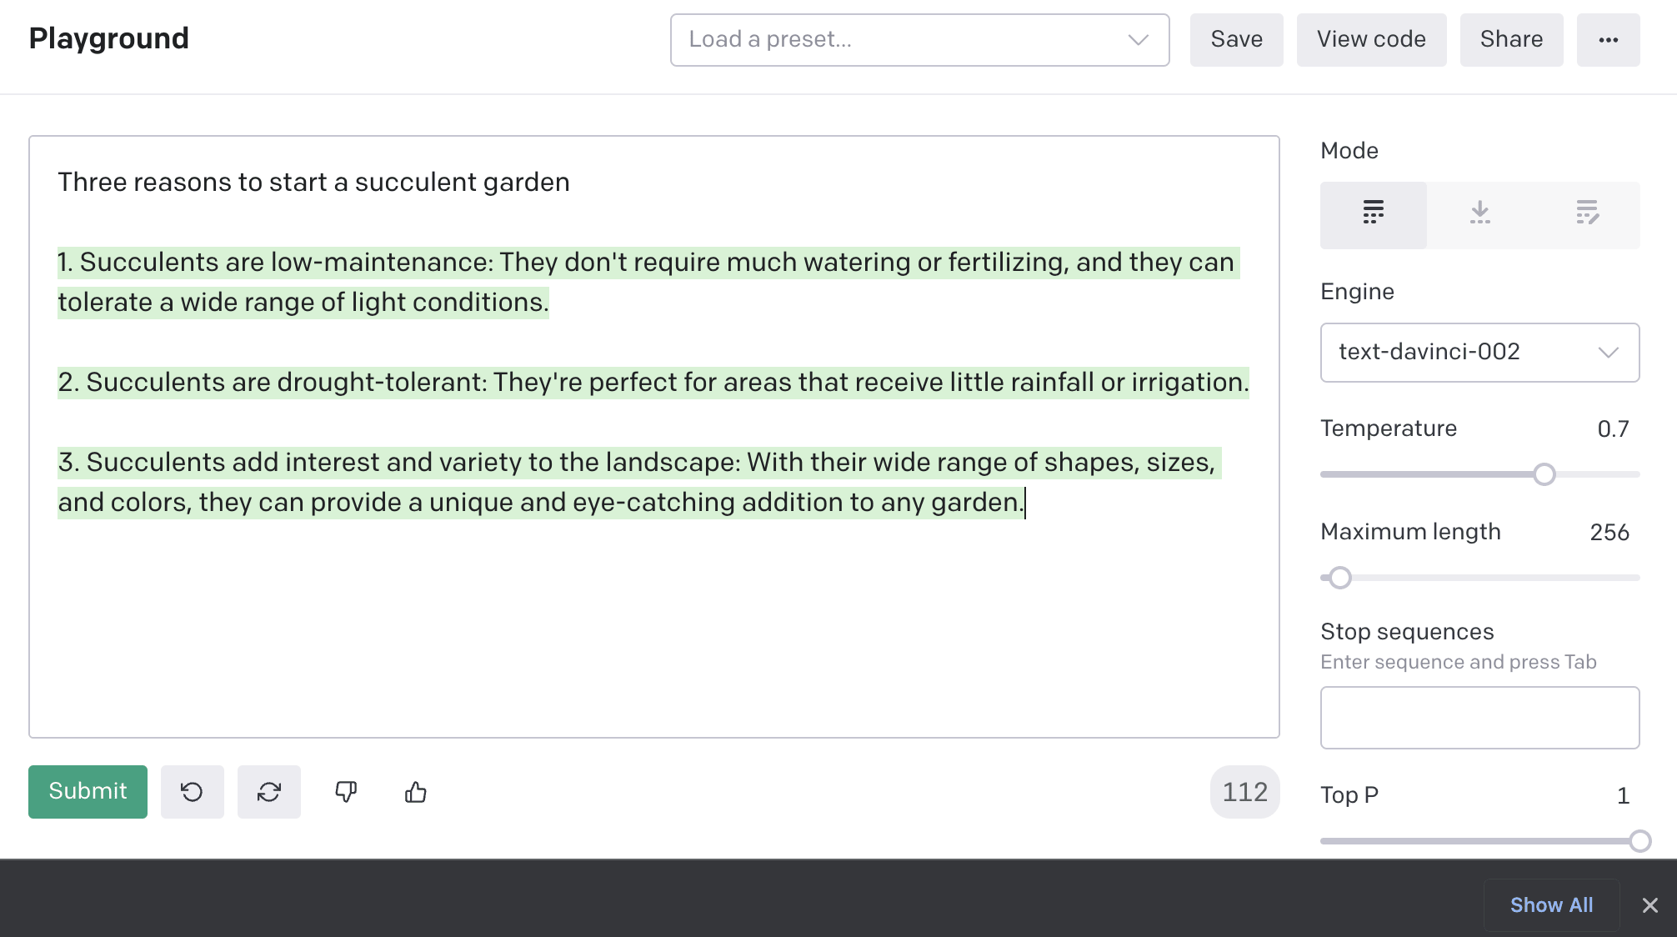Click the Edit mode icon
Viewport: 1677px width, 937px height.
click(x=1586, y=213)
